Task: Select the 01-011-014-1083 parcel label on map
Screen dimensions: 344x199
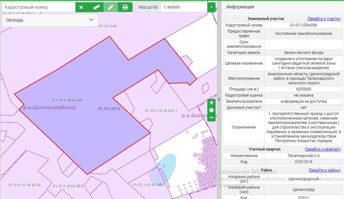Action: click(x=148, y=185)
